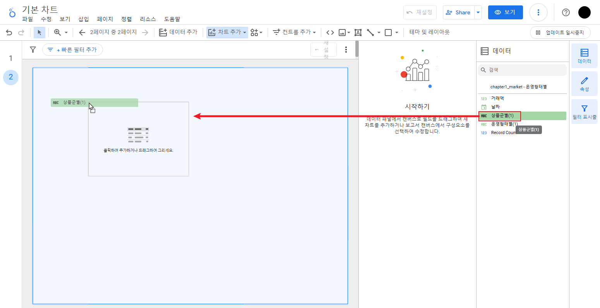The width and height of the screenshot is (600, 308).
Task: Open the zoom level dropdown arrow
Action: pos(66,33)
